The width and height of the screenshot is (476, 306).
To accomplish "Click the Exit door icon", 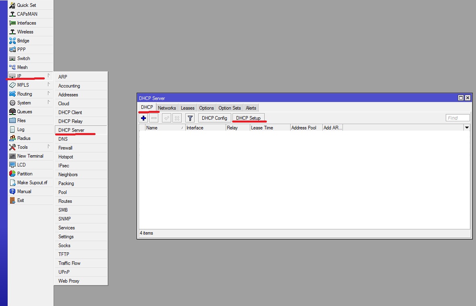I will (12, 200).
